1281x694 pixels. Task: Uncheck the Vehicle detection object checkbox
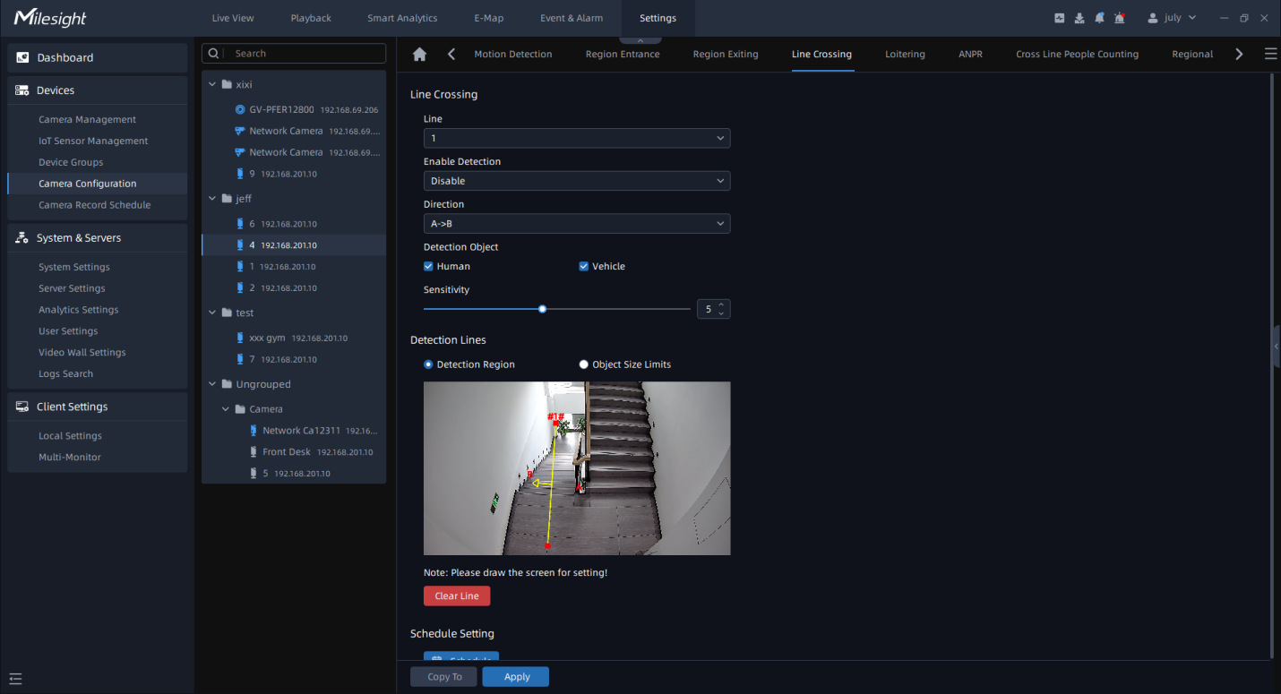584,266
